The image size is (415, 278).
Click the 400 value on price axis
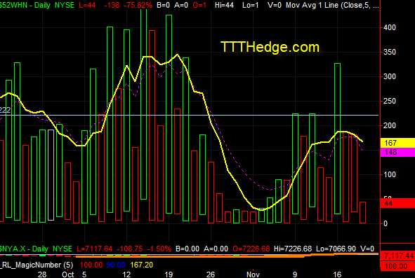390,27
